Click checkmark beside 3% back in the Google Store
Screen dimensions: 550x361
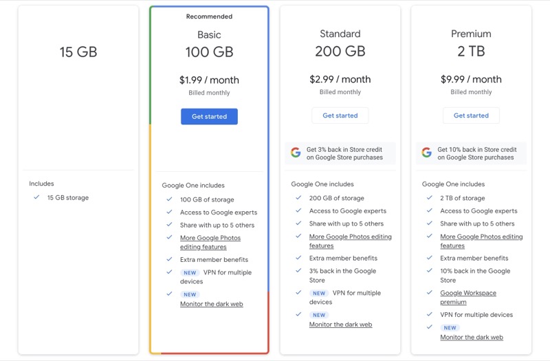click(x=298, y=270)
